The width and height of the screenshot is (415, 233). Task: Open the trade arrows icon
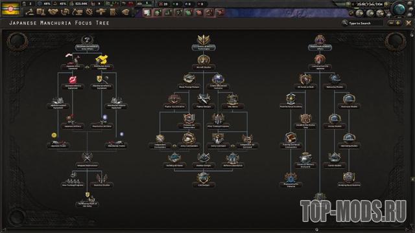tap(65, 12)
